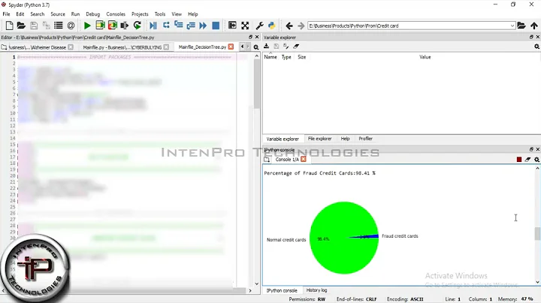Open the Search menu

pyautogui.click(x=38, y=14)
